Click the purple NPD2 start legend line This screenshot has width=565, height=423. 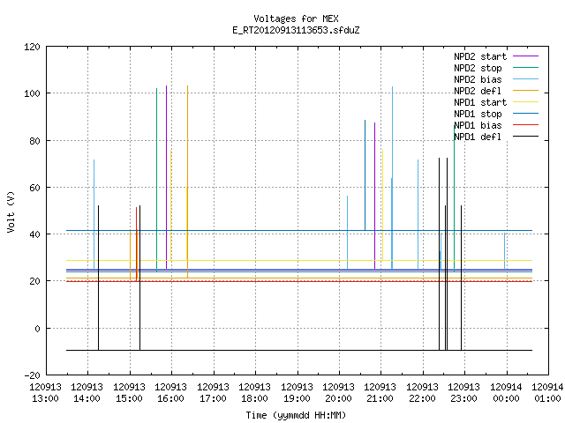point(525,56)
